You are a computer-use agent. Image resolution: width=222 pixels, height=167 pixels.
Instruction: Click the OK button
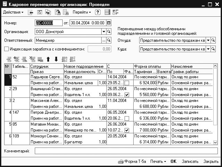click(x=173, y=161)
